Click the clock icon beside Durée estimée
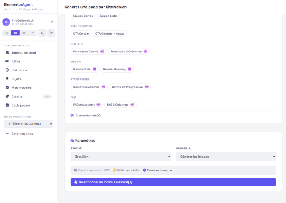The image size is (286, 203). click(x=144, y=170)
